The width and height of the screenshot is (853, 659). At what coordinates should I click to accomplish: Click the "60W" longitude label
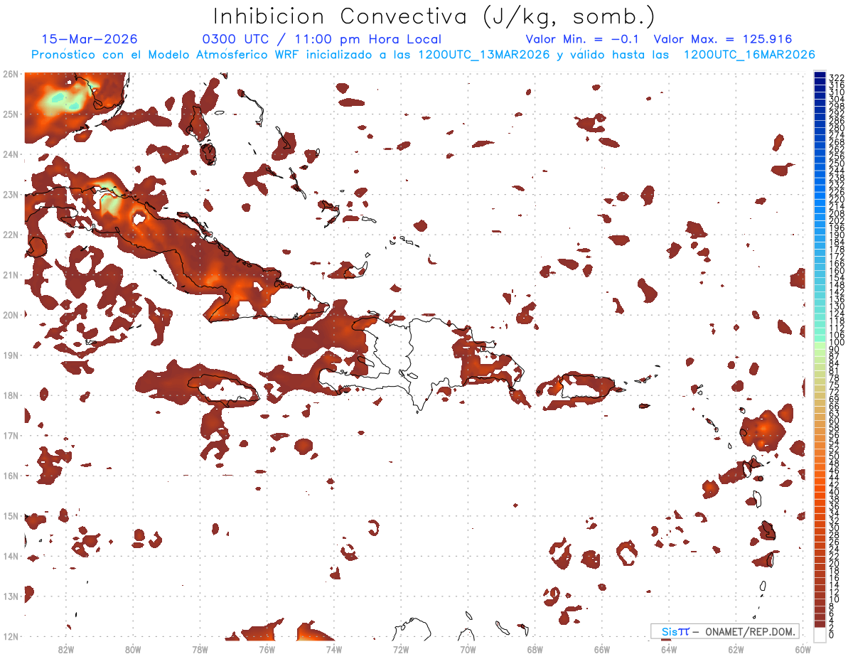(x=803, y=649)
